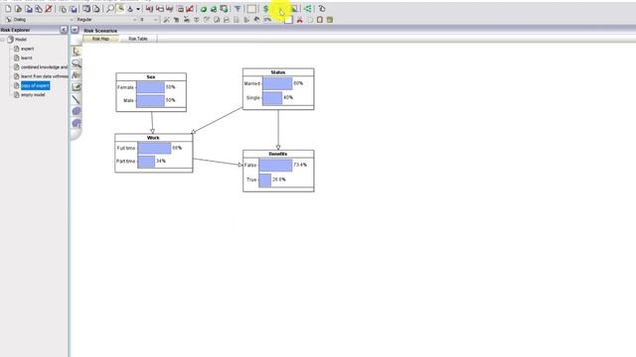Select the 'learnt' model in tree
Screen dimensions: 636x357
point(27,58)
